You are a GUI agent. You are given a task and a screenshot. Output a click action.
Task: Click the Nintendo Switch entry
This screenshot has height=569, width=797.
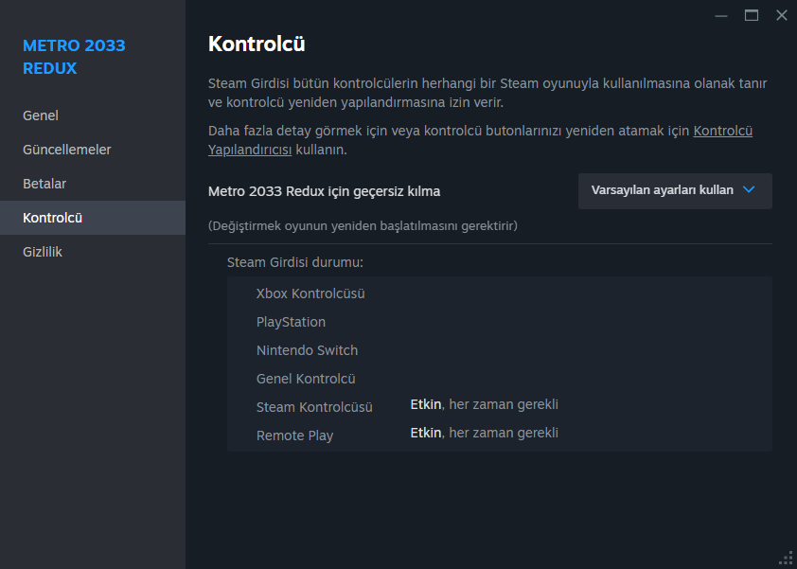point(307,350)
